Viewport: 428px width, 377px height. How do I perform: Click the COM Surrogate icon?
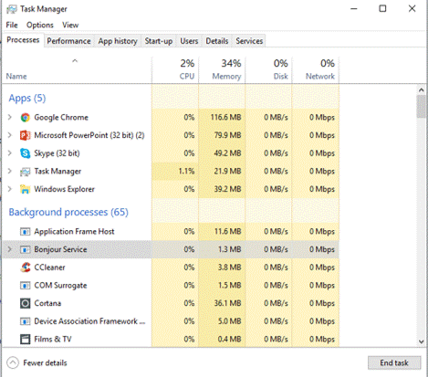[26, 286]
